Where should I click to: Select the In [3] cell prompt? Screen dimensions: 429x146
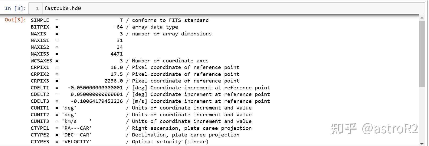coord(15,8)
